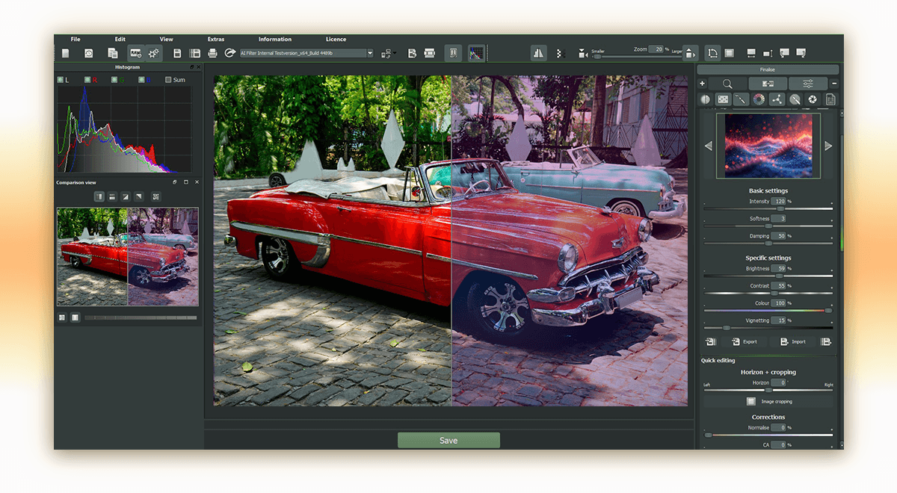Toggle the B channel checkbox in the Histogram
The height and width of the screenshot is (493, 897).
(141, 79)
